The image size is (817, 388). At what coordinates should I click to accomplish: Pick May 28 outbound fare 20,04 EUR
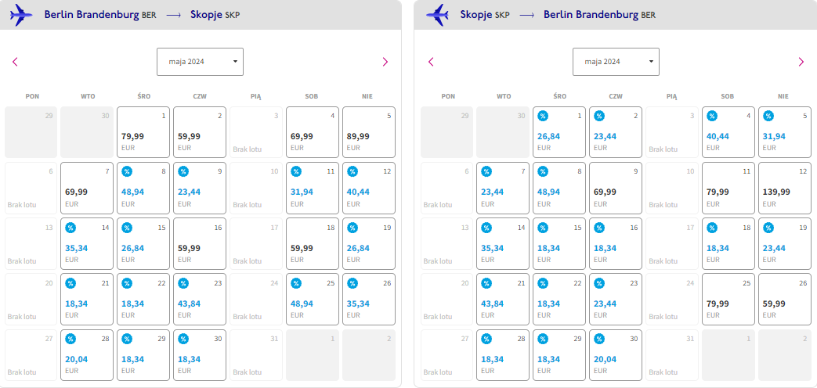click(x=87, y=355)
